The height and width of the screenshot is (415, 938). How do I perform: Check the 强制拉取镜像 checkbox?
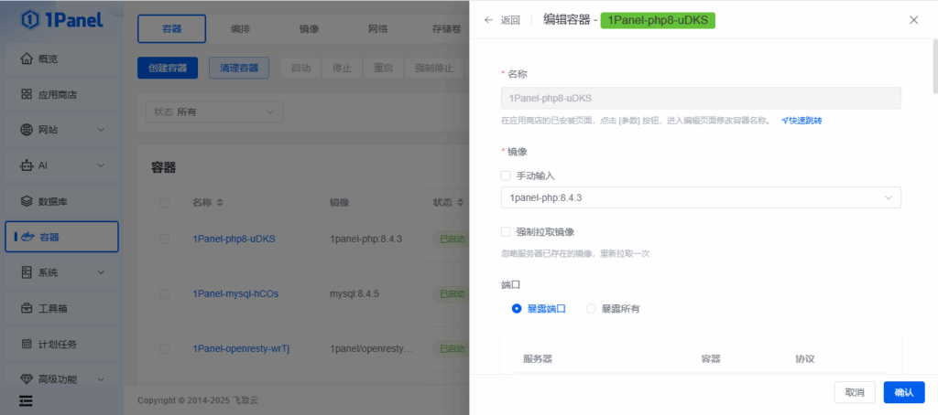coord(506,232)
